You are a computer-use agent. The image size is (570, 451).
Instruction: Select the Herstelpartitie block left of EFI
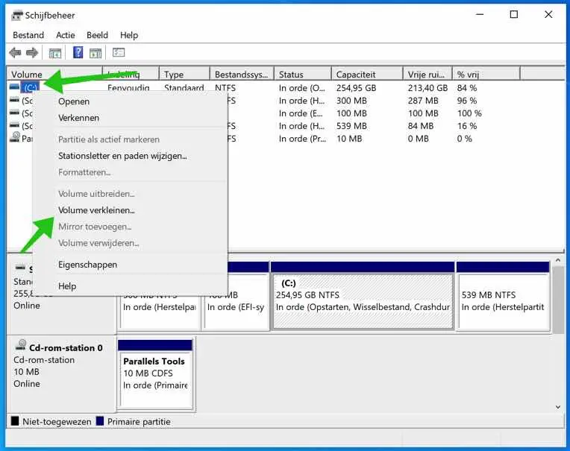[160, 312]
